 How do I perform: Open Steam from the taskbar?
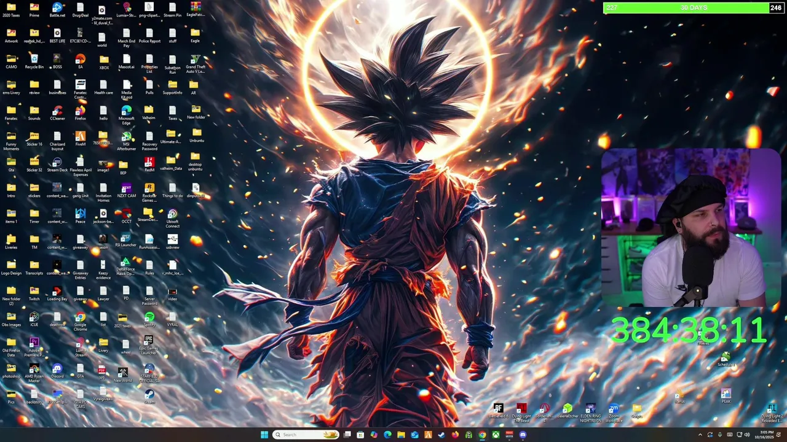[x=441, y=435]
